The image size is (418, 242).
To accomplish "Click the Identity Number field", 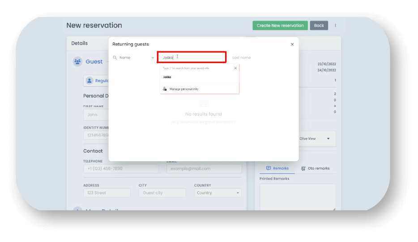I will (x=96, y=135).
